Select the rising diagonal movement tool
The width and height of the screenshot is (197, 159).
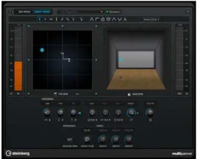[62, 19]
